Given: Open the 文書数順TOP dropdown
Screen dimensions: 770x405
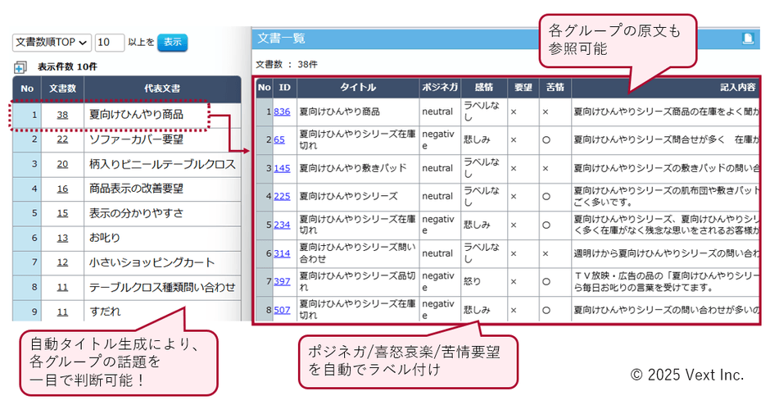Looking at the screenshot, I should point(52,42).
